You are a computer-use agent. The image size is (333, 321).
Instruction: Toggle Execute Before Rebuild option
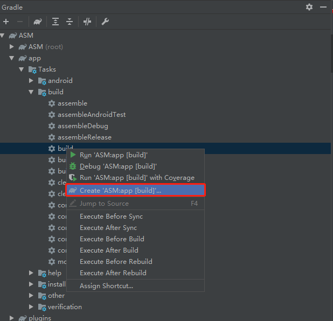coord(135,262)
